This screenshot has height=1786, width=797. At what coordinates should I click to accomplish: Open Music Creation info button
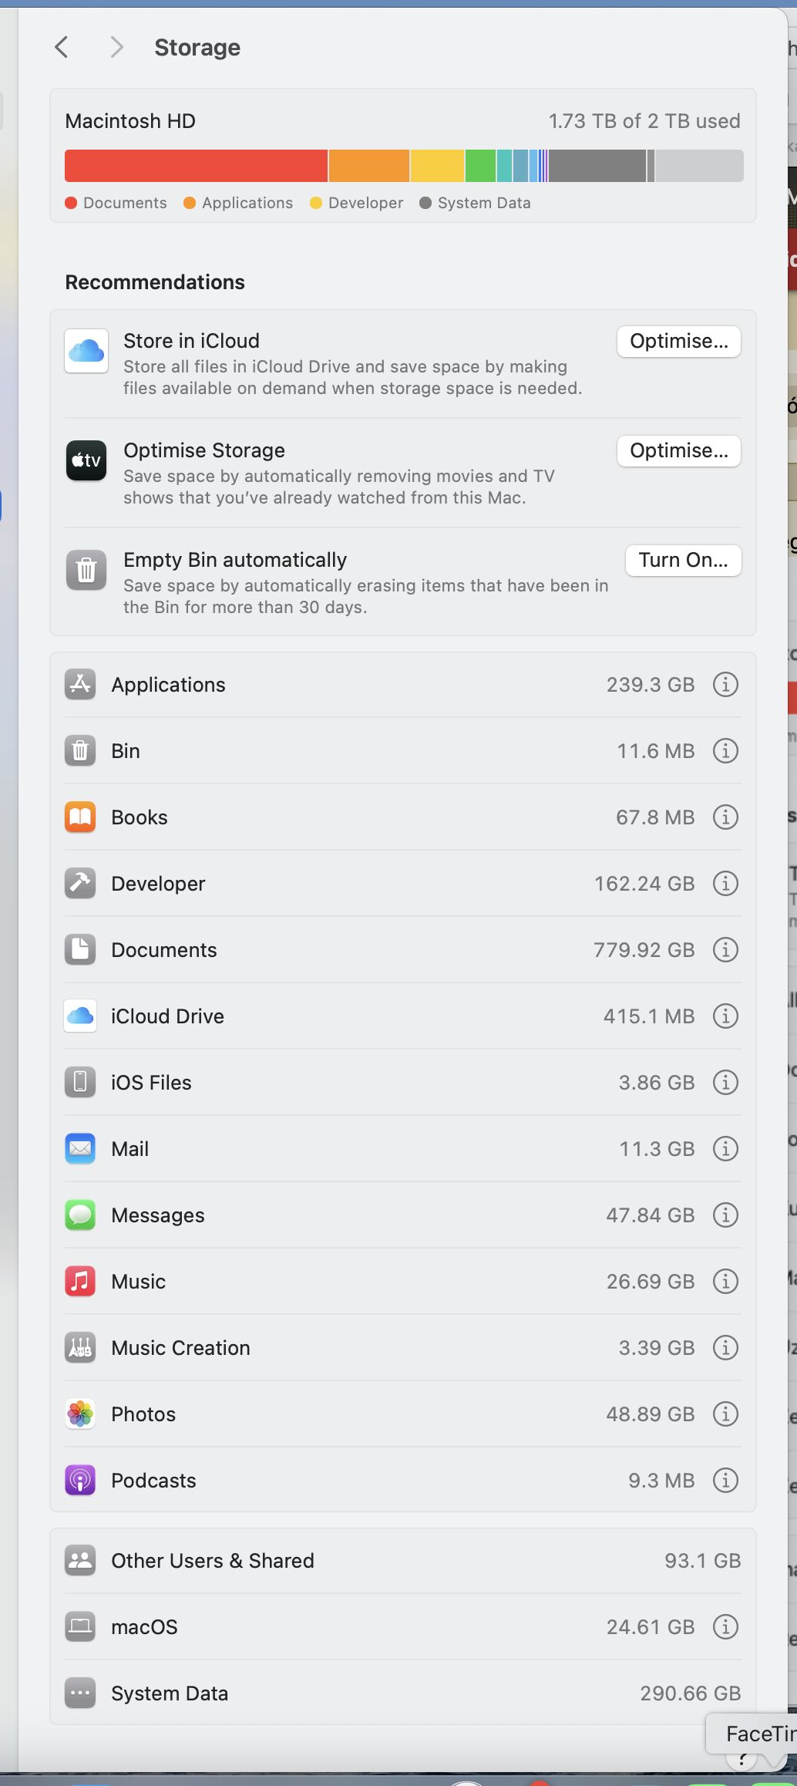pos(725,1347)
